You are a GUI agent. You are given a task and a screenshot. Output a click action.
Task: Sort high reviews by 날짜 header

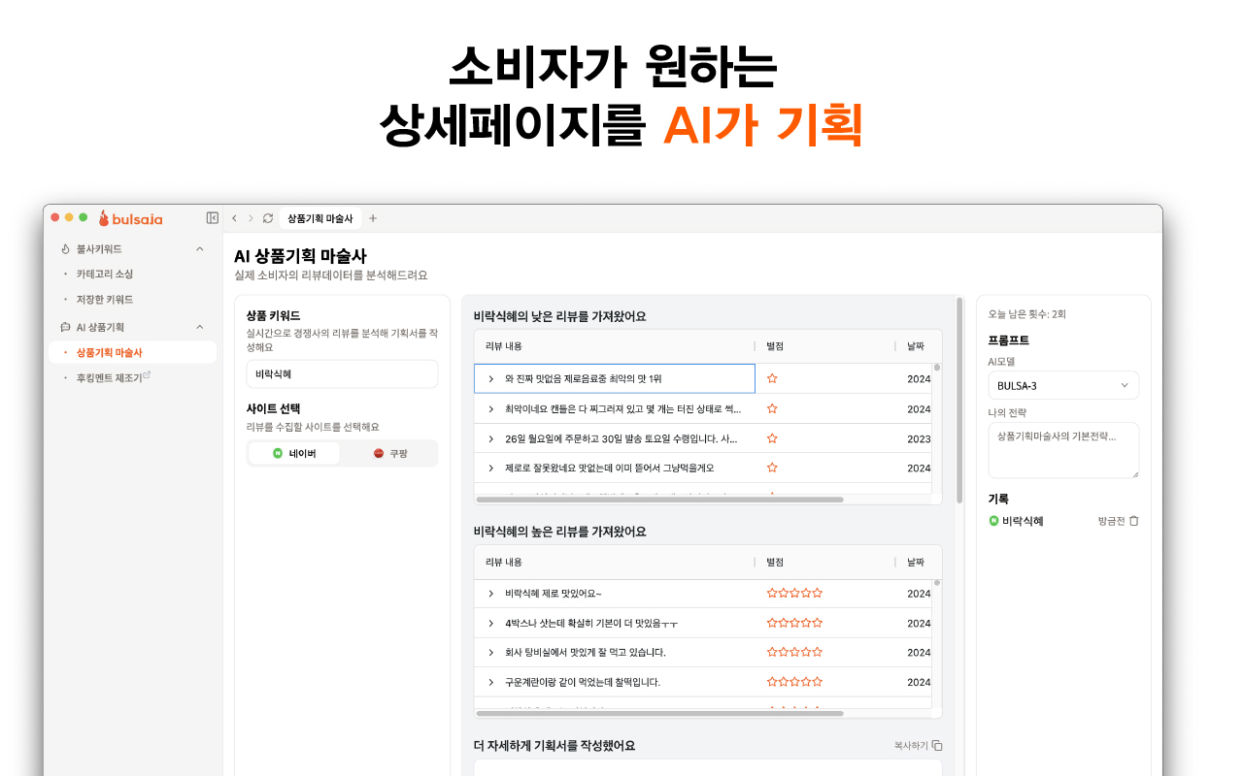916,562
